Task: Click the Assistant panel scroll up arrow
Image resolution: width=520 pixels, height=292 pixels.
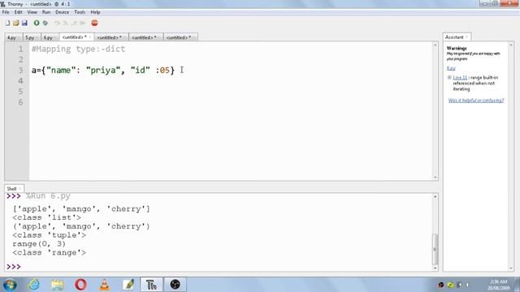Action: [x=511, y=45]
